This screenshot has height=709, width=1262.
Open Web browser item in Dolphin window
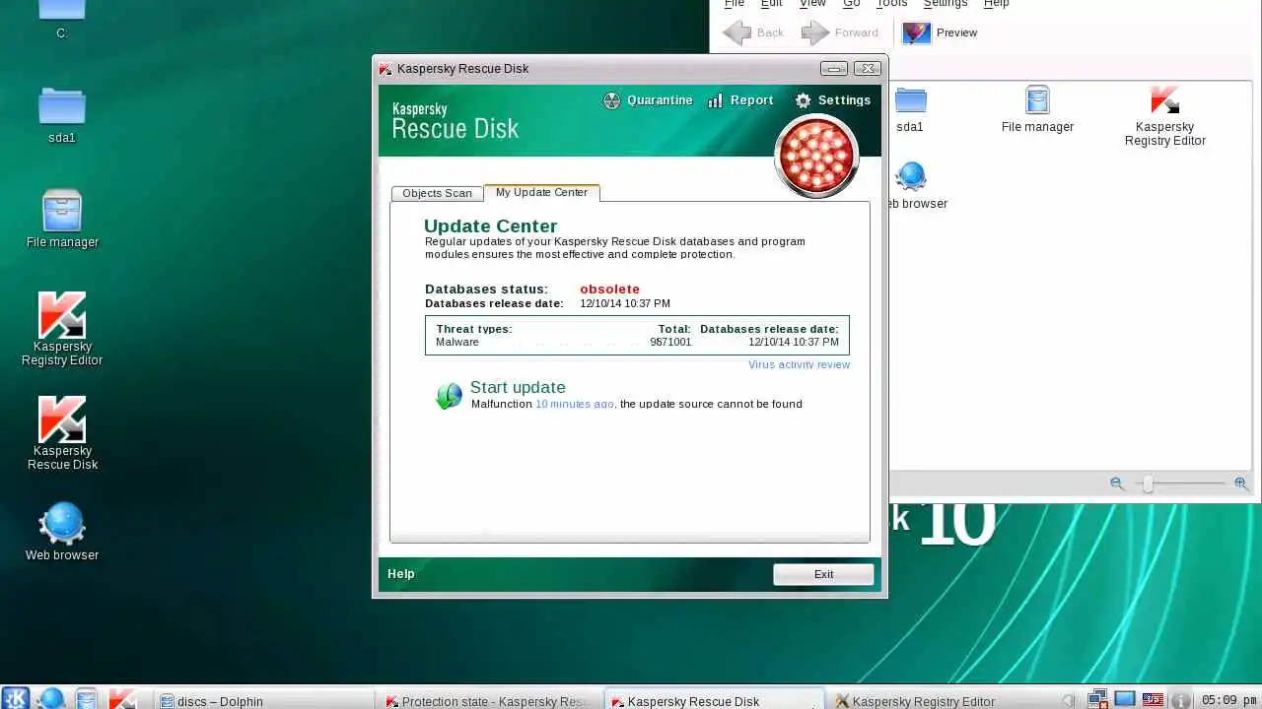pyautogui.click(x=913, y=187)
